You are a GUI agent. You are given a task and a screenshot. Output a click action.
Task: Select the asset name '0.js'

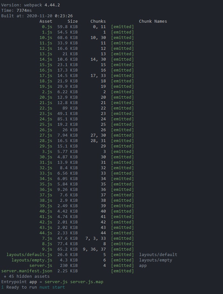pyautogui.click(x=47, y=26)
